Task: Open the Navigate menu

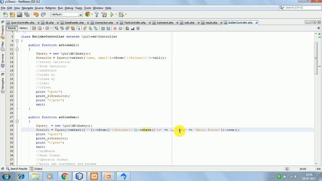Action: (x=27, y=8)
